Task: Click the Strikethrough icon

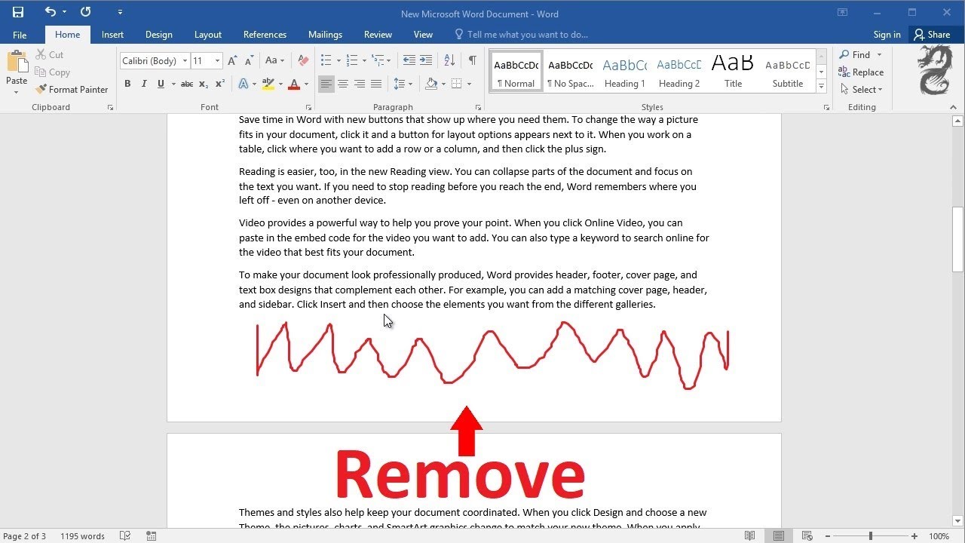Action: [187, 84]
